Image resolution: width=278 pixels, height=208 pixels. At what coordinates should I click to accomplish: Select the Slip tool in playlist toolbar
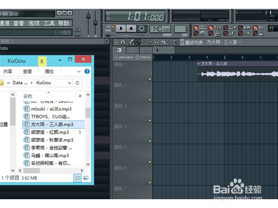click(x=157, y=42)
